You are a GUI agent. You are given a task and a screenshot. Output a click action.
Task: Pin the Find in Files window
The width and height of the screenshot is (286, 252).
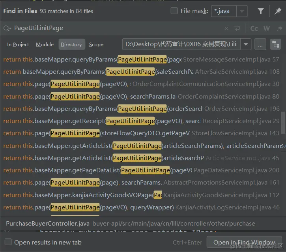tap(278, 11)
